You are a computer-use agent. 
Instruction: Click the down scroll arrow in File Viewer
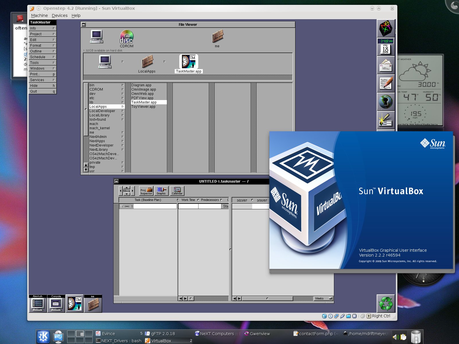pyautogui.click(x=86, y=170)
